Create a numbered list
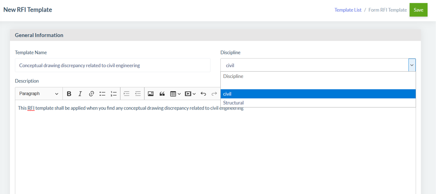The height and width of the screenshot is (194, 436). (x=114, y=94)
